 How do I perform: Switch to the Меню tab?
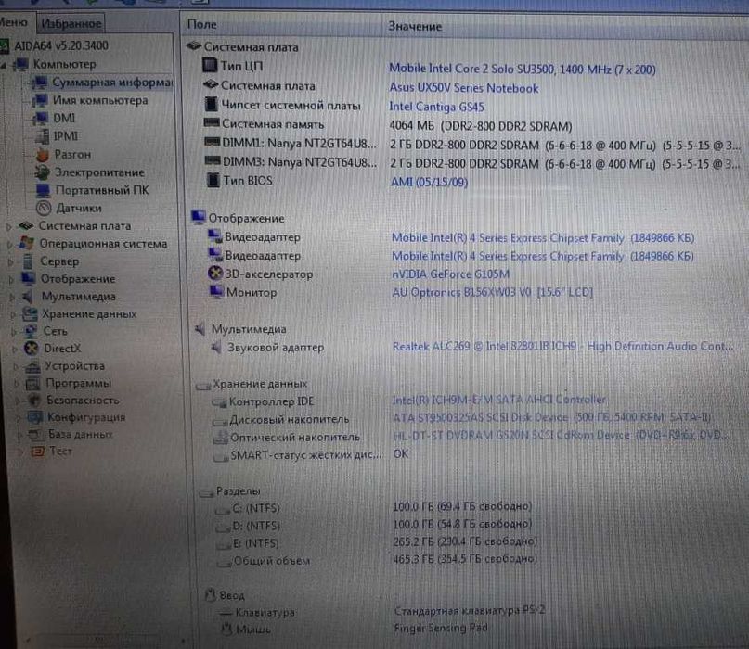14,22
